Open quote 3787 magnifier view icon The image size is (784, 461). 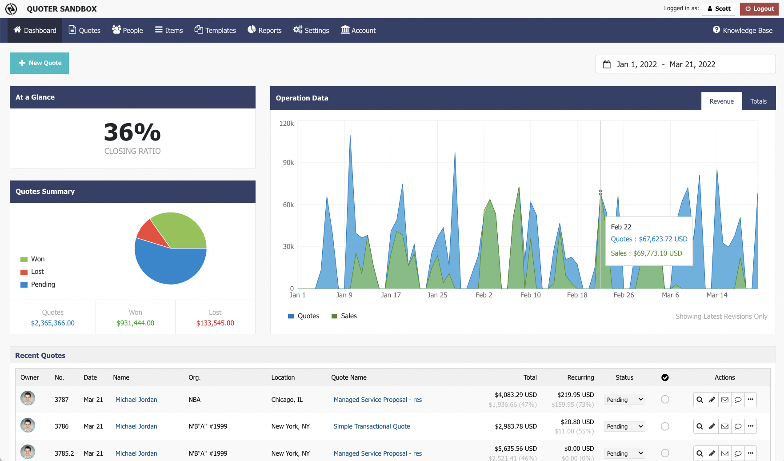700,400
